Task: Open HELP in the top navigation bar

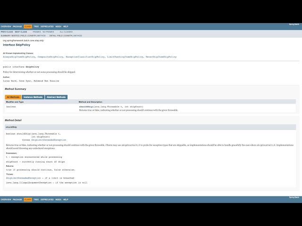Action: [66, 26]
